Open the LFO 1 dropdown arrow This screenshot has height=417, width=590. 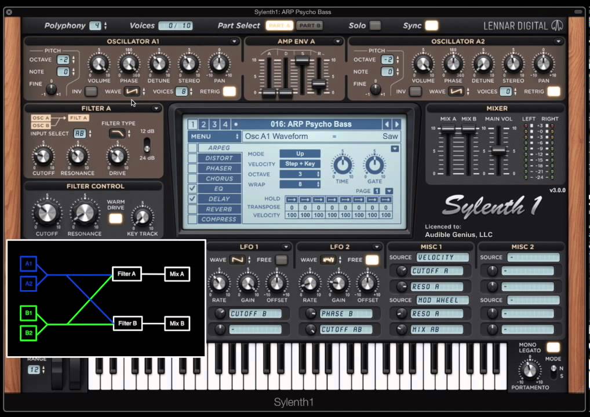286,247
